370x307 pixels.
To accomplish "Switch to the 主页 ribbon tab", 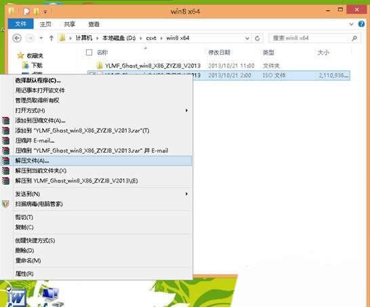I will 45,24.
